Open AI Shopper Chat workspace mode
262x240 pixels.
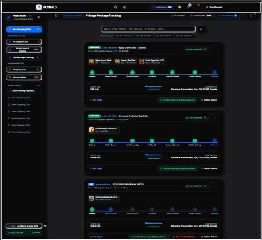[24, 42]
